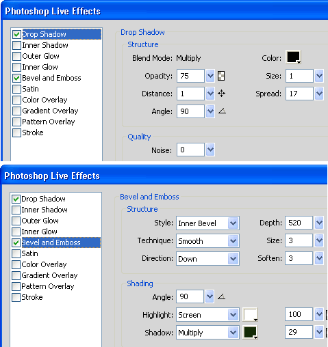Click the Shading Angle field showing 90

coord(190,296)
